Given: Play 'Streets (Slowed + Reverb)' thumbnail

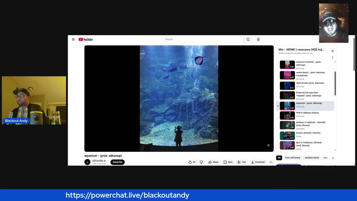Looking at the screenshot, I should click(x=287, y=136).
